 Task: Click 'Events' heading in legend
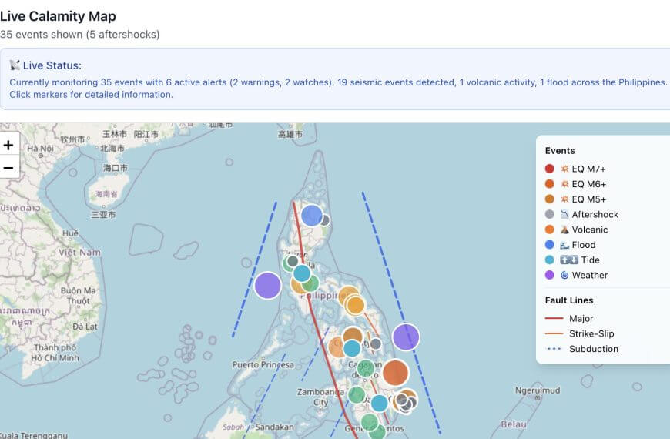click(x=560, y=151)
